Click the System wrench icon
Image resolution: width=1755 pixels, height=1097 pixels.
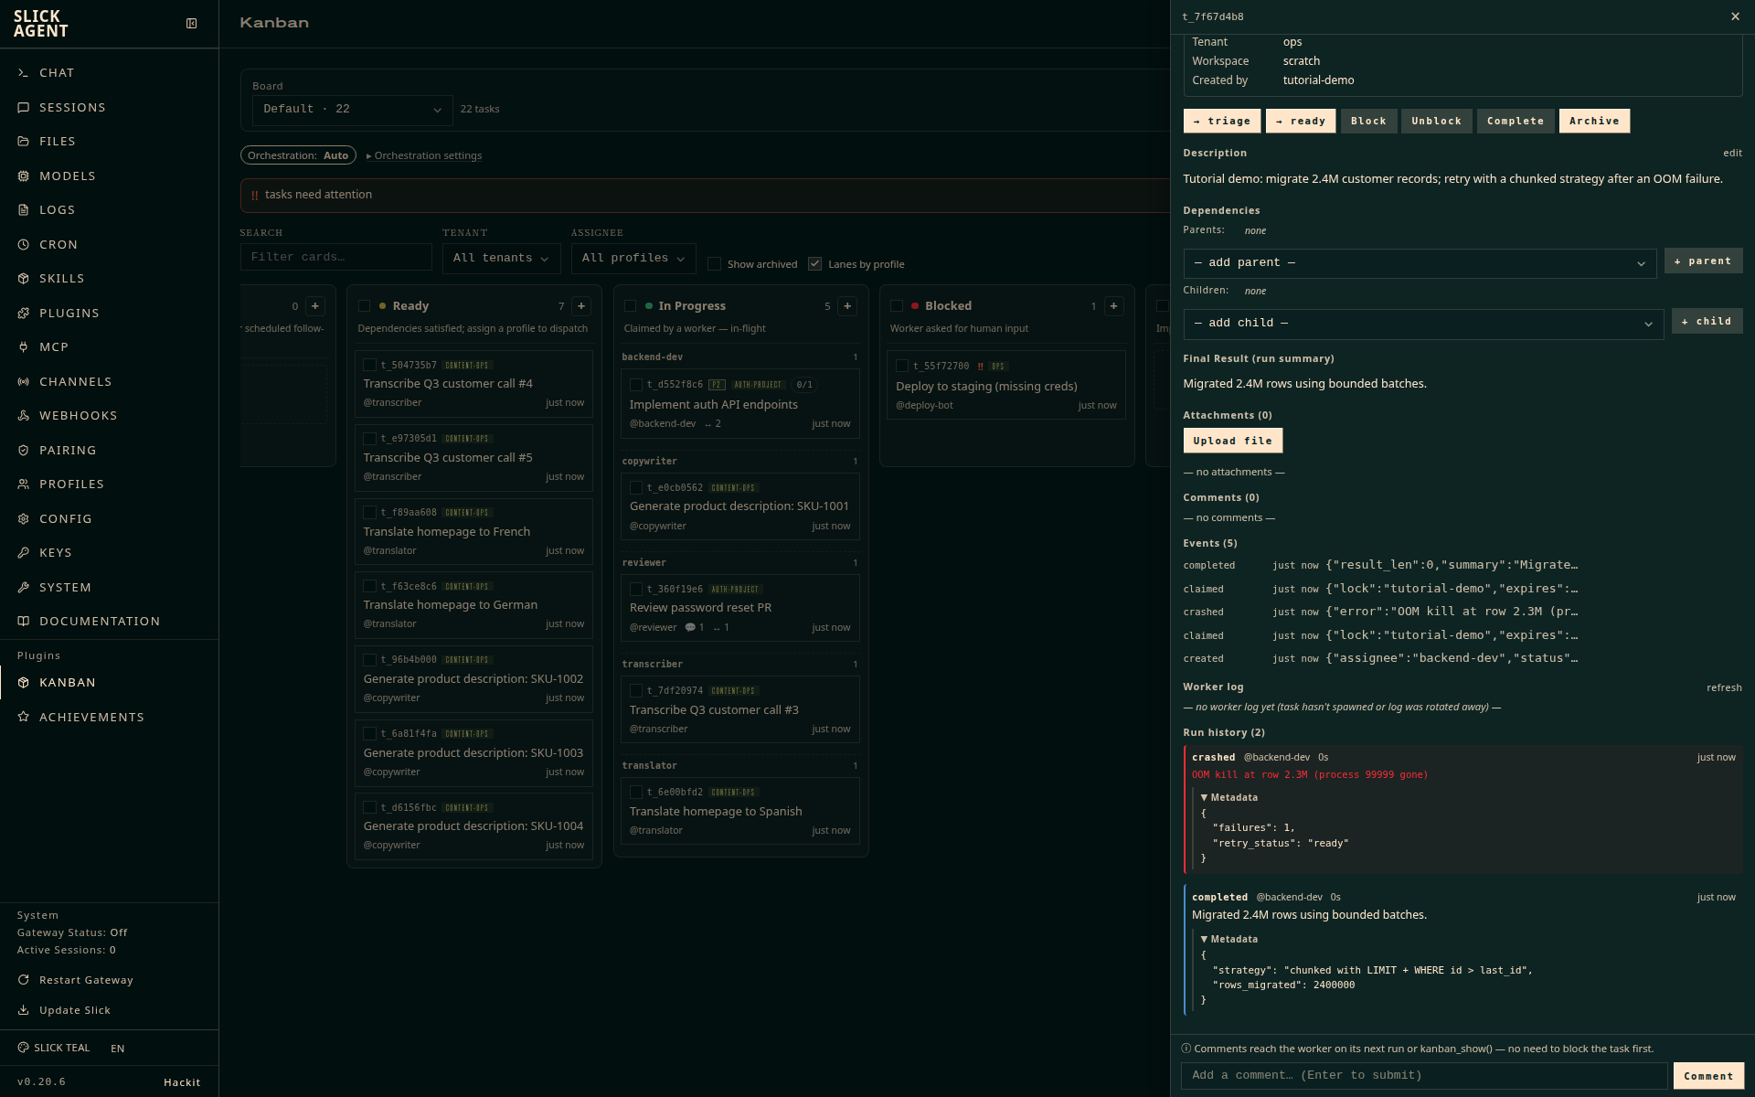[24, 587]
